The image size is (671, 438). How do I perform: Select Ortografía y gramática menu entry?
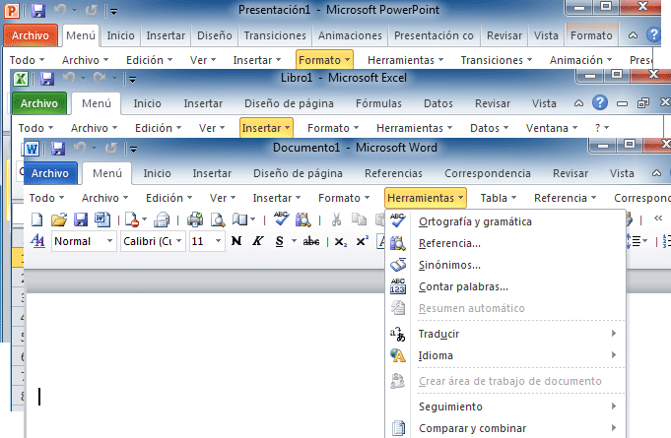tap(504, 221)
